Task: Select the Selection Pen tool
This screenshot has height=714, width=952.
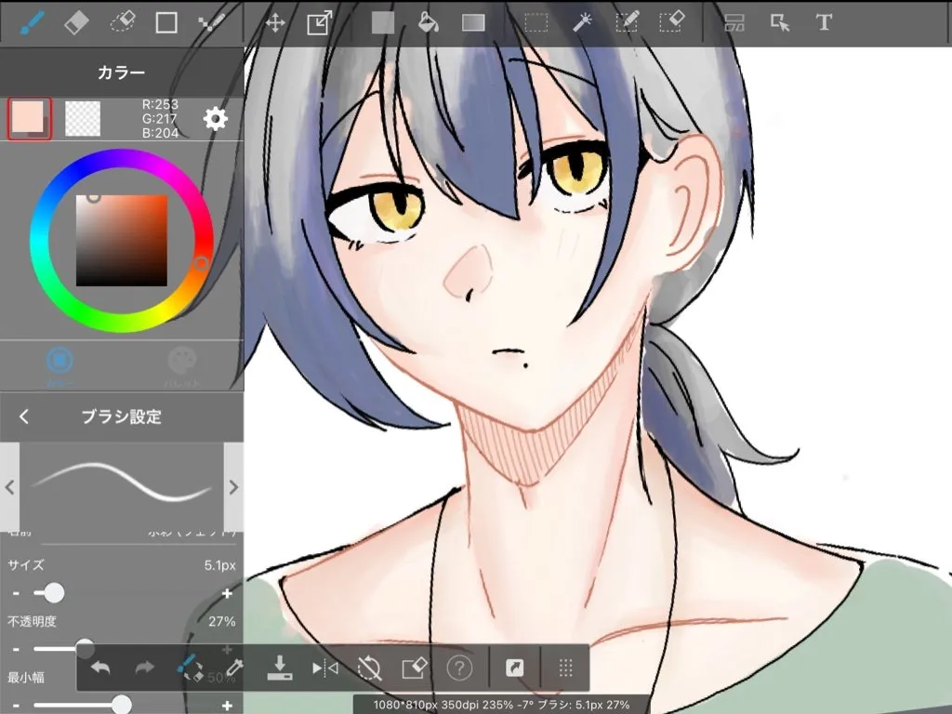Action: click(x=627, y=22)
